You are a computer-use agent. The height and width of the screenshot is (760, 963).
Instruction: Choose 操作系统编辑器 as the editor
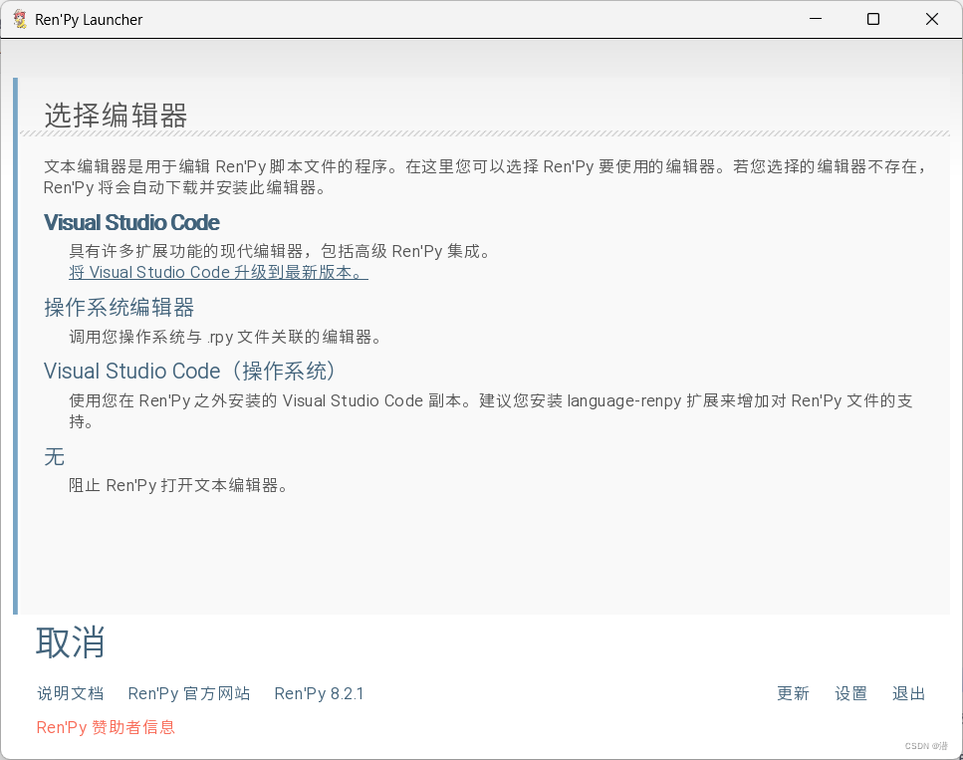pos(120,307)
